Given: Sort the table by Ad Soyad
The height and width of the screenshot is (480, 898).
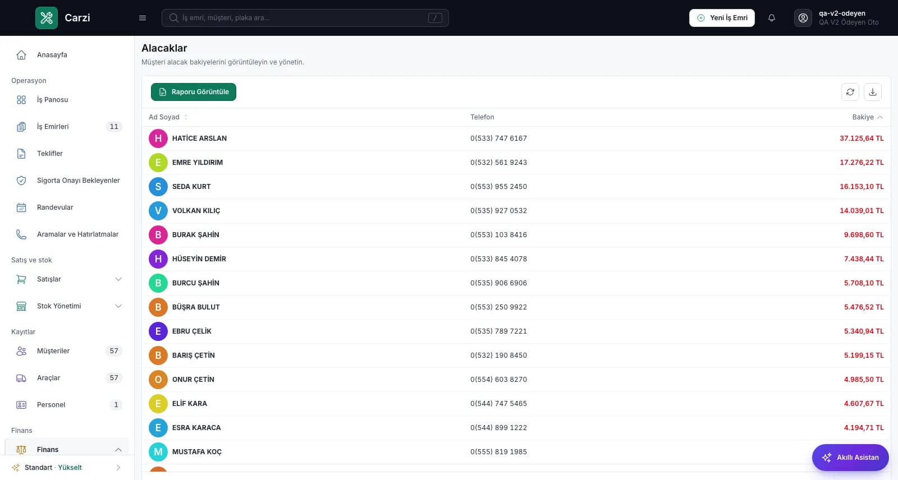Looking at the screenshot, I should pyautogui.click(x=168, y=117).
